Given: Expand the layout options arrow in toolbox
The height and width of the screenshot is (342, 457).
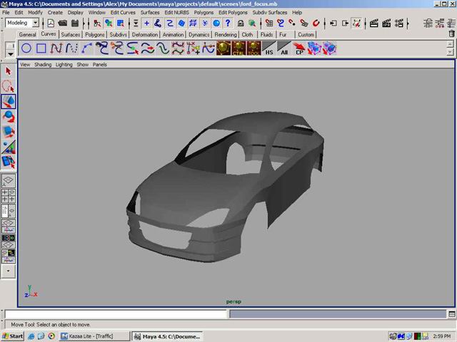Looking at the screenshot, I should (x=9, y=271).
